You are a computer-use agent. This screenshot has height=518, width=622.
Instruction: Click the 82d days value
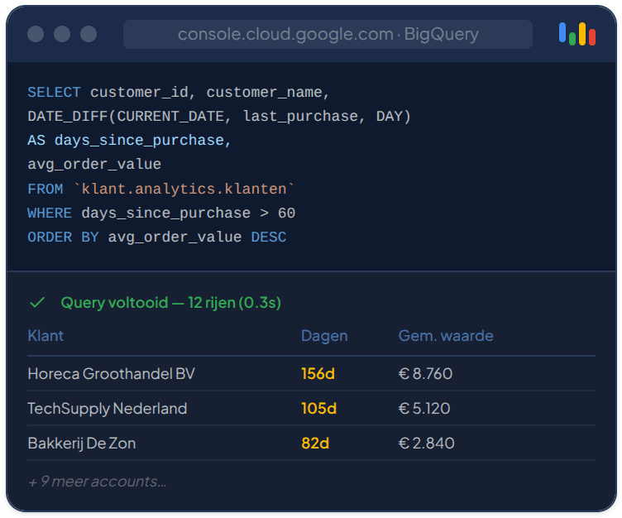(315, 443)
